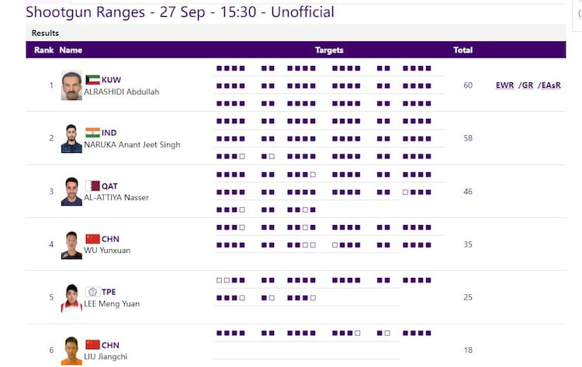Image resolution: width=582 pixels, height=367 pixels.
Task: Click WU Yunxuan's profile photo
Action: [71, 245]
